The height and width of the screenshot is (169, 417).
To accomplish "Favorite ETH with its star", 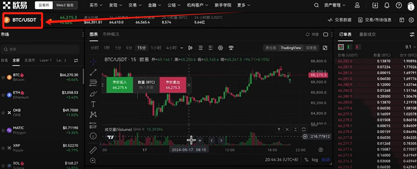I will pyautogui.click(x=3, y=95).
